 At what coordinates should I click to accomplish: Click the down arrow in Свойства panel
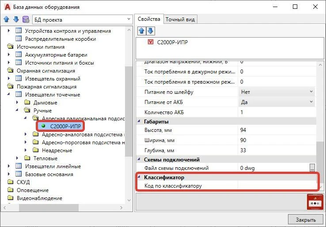click(150, 31)
